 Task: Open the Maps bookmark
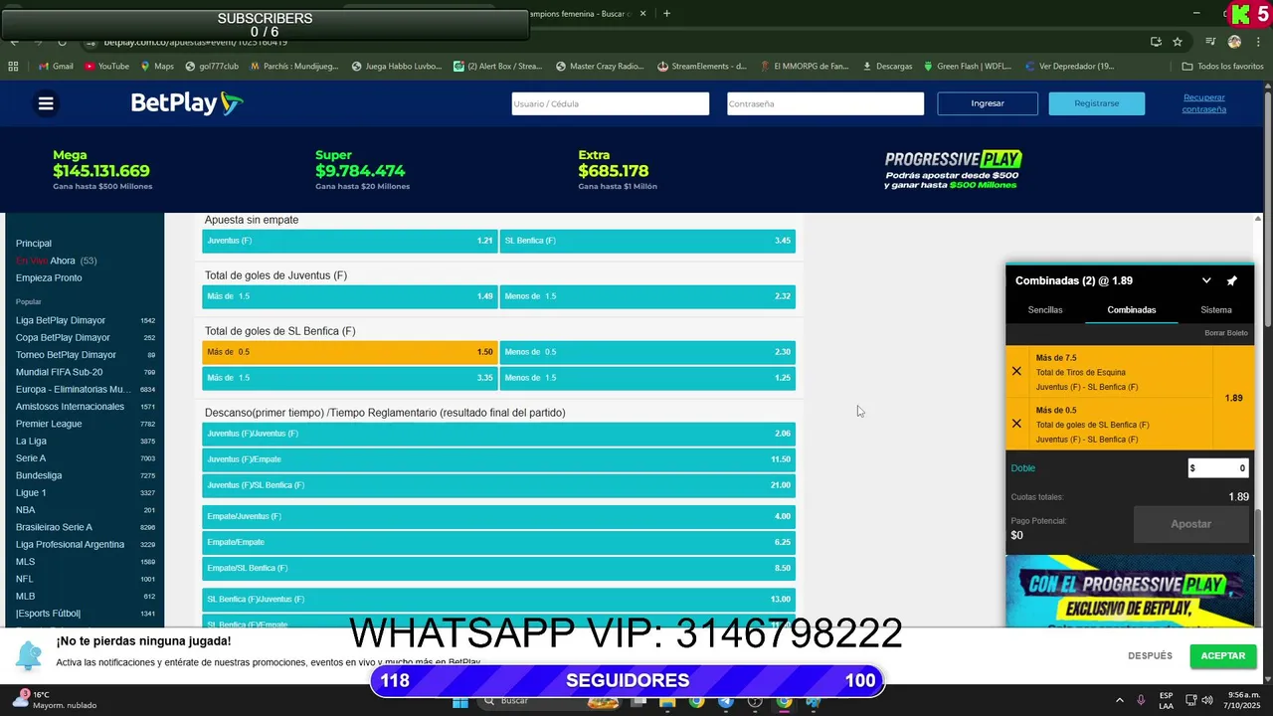157,67
